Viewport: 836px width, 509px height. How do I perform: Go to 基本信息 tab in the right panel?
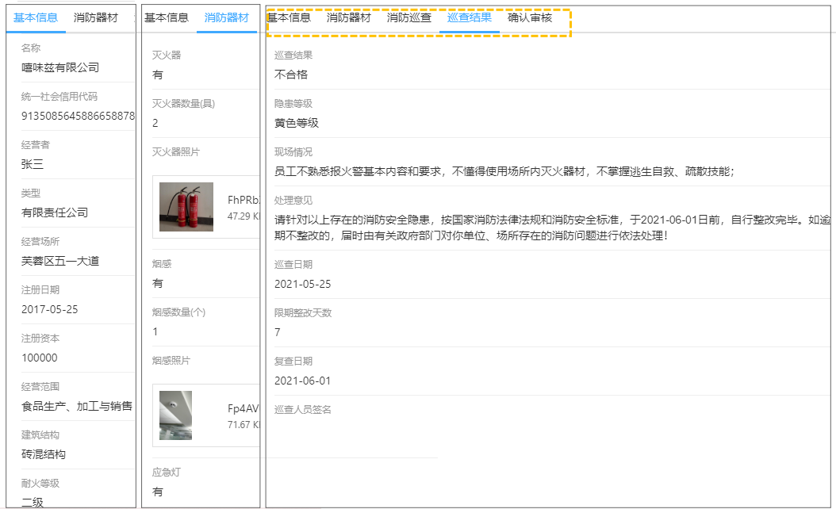289,17
